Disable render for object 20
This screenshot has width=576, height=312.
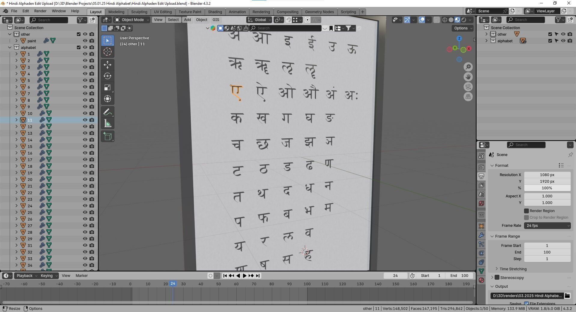92,179
